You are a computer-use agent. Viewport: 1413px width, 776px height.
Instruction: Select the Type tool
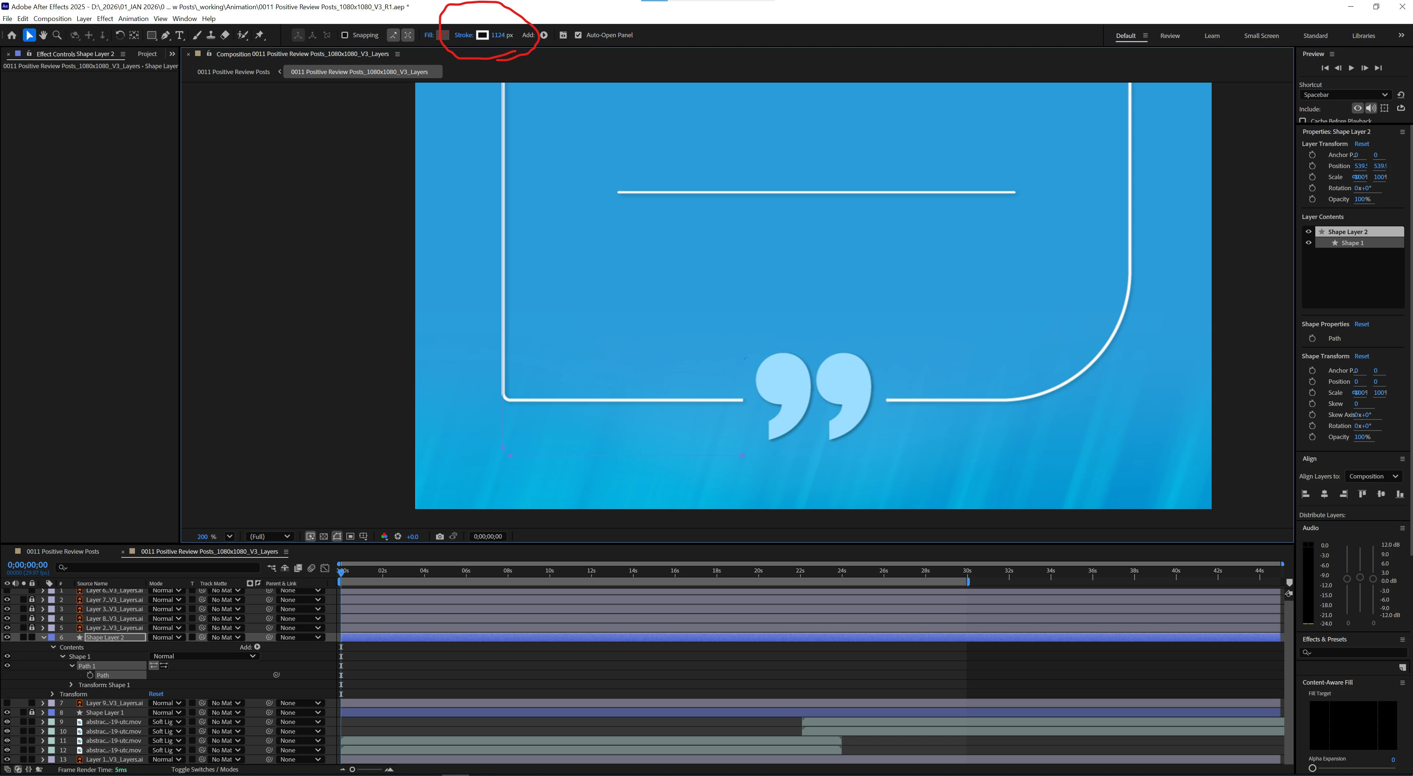point(179,35)
